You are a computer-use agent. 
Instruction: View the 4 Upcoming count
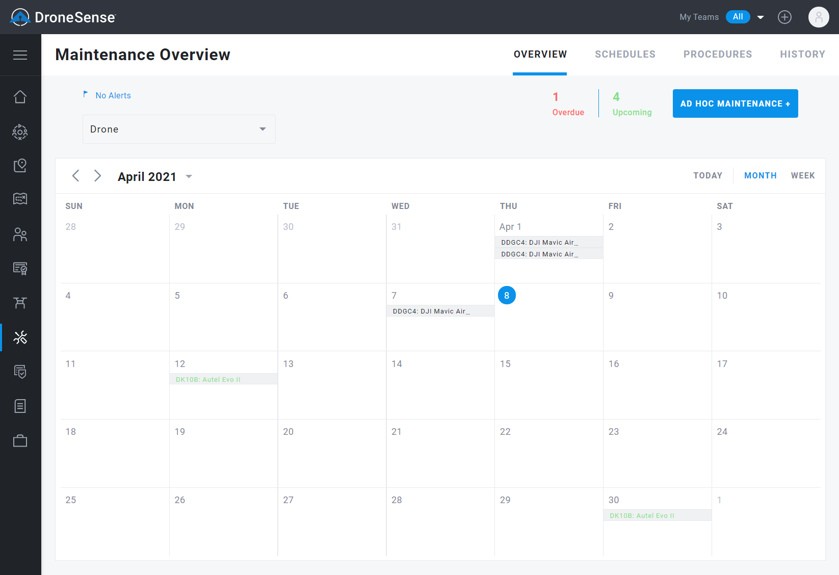click(x=632, y=104)
